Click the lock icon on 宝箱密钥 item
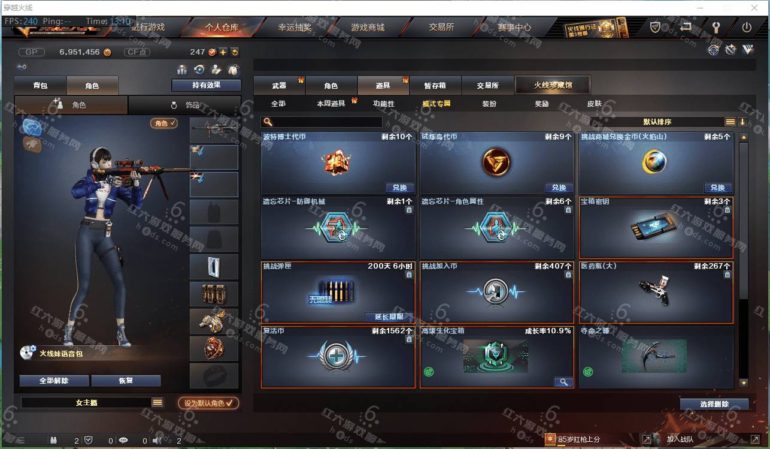The image size is (770, 449). tap(727, 210)
